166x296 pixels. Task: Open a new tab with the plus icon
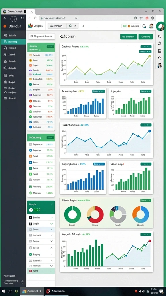point(83,26)
